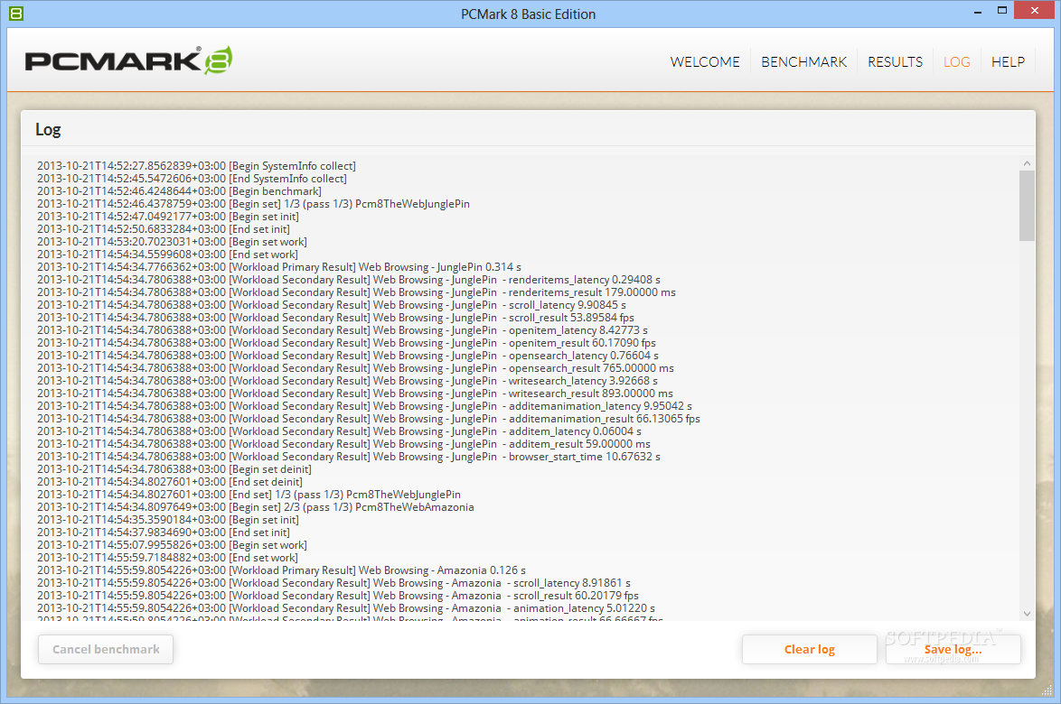
Task: Click 'openitem_latency 8.42773 s' log entry
Action: pos(342,329)
